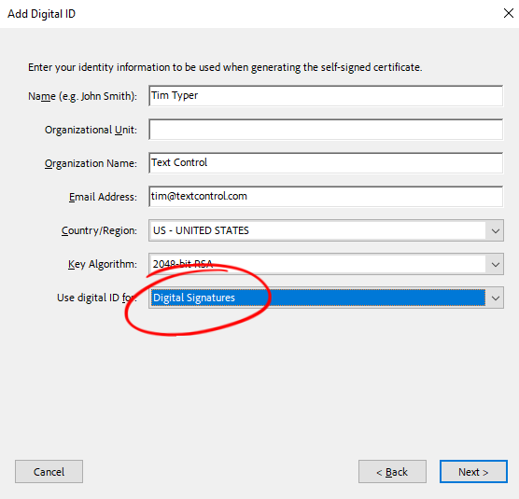Screen dimensions: 519x499
Task: Click the Organizational Unit label
Action: pos(91,130)
